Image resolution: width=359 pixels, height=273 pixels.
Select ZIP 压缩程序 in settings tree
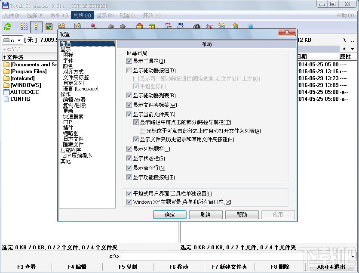77,155
